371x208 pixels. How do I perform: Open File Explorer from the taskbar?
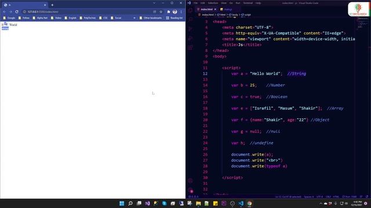coord(198,203)
